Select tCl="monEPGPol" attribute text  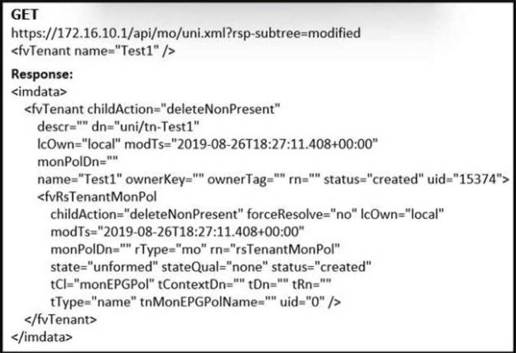point(102,285)
